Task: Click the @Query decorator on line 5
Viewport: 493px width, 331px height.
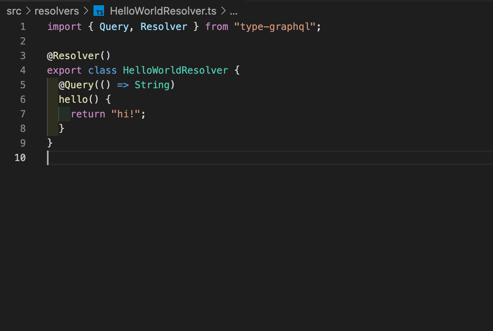Action: 76,85
